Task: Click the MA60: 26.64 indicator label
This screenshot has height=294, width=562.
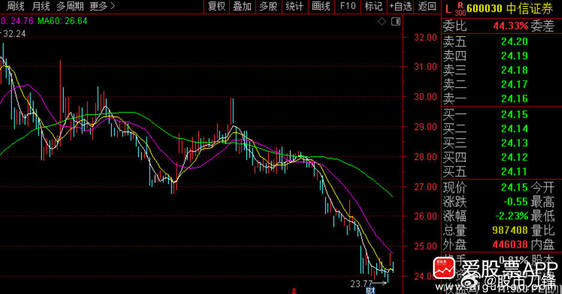Action: click(63, 21)
